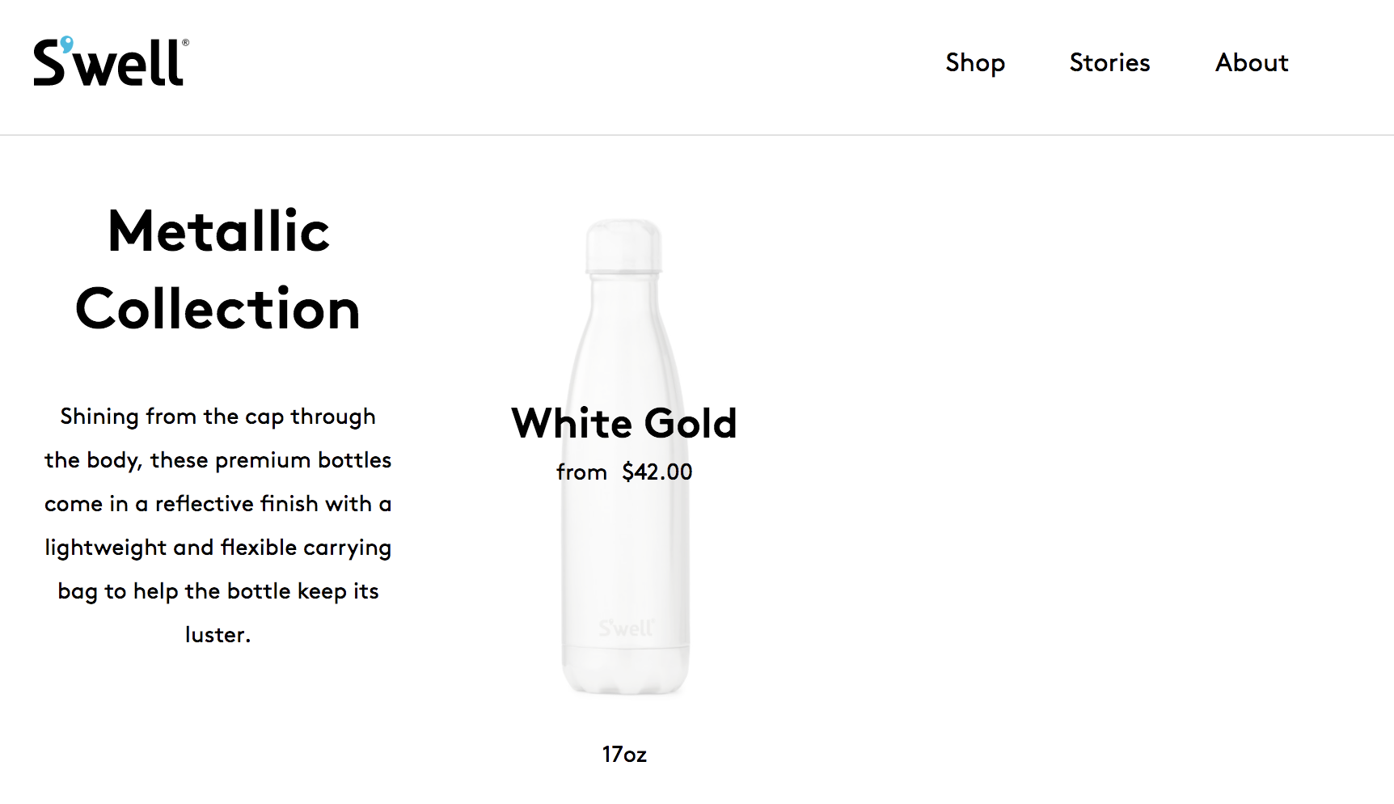Viewport: 1394px width, 804px height.
Task: Click the faint S'well logo on the bottle
Action: [626, 628]
